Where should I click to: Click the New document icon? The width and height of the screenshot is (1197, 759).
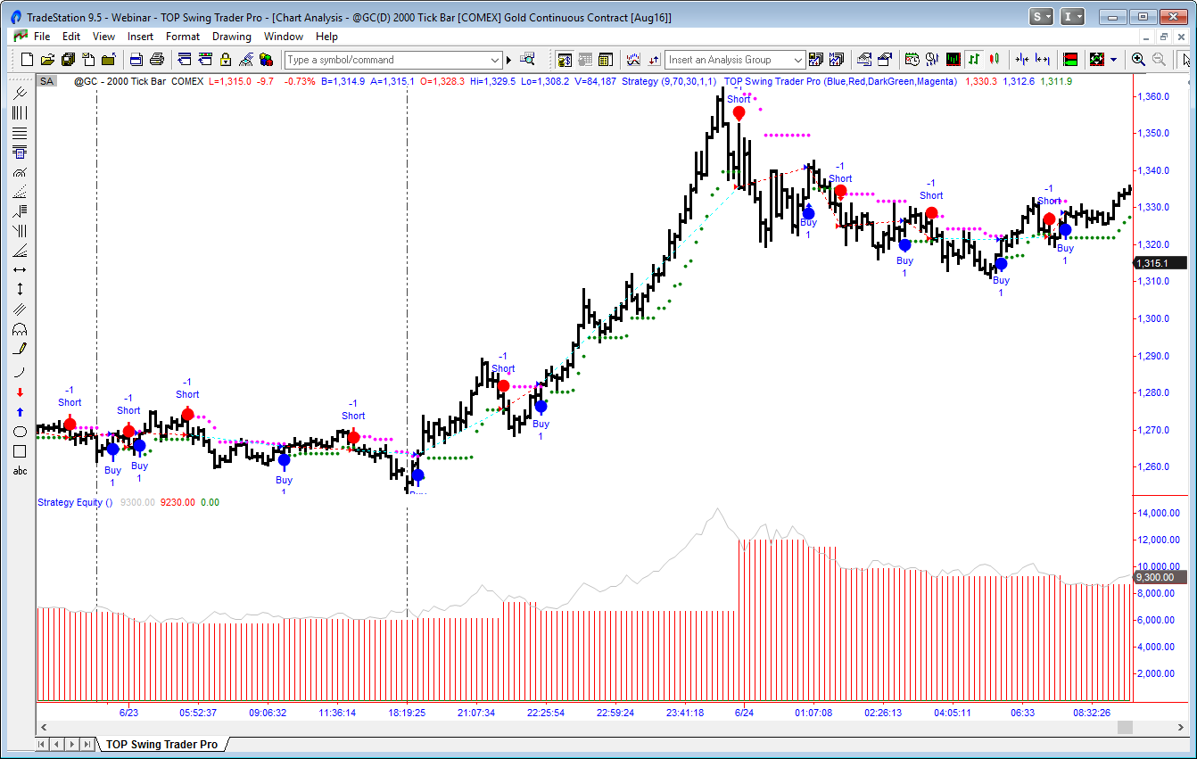[27, 60]
